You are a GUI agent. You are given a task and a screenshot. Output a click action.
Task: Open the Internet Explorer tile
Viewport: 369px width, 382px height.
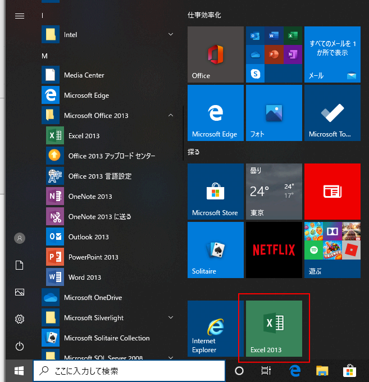[x=216, y=329]
